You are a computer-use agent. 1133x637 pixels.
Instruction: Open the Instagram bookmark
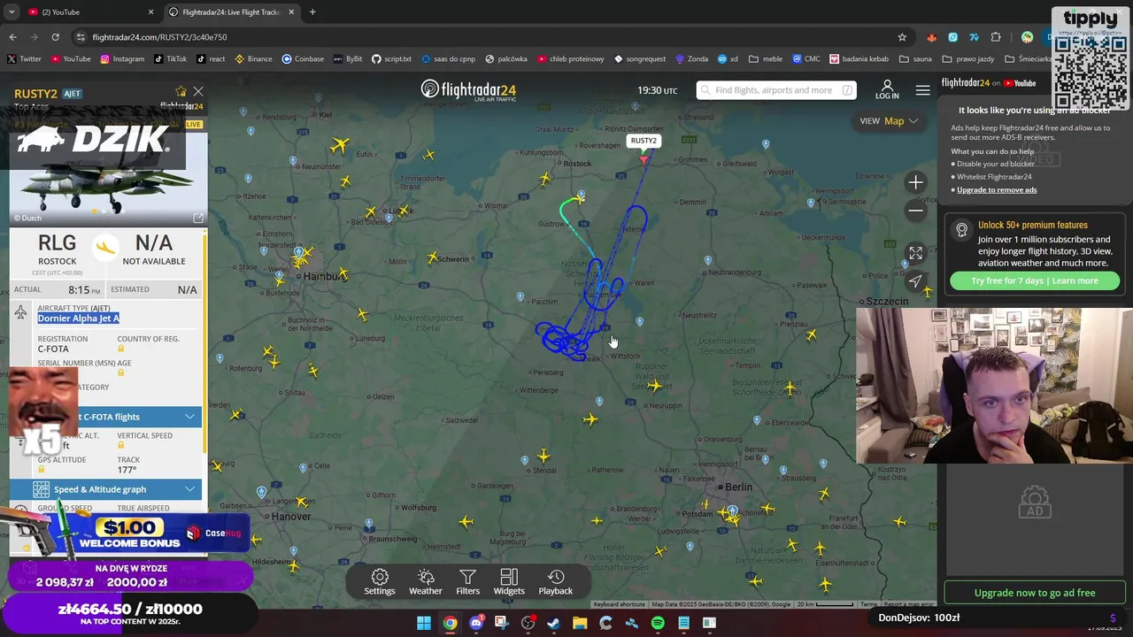click(122, 58)
